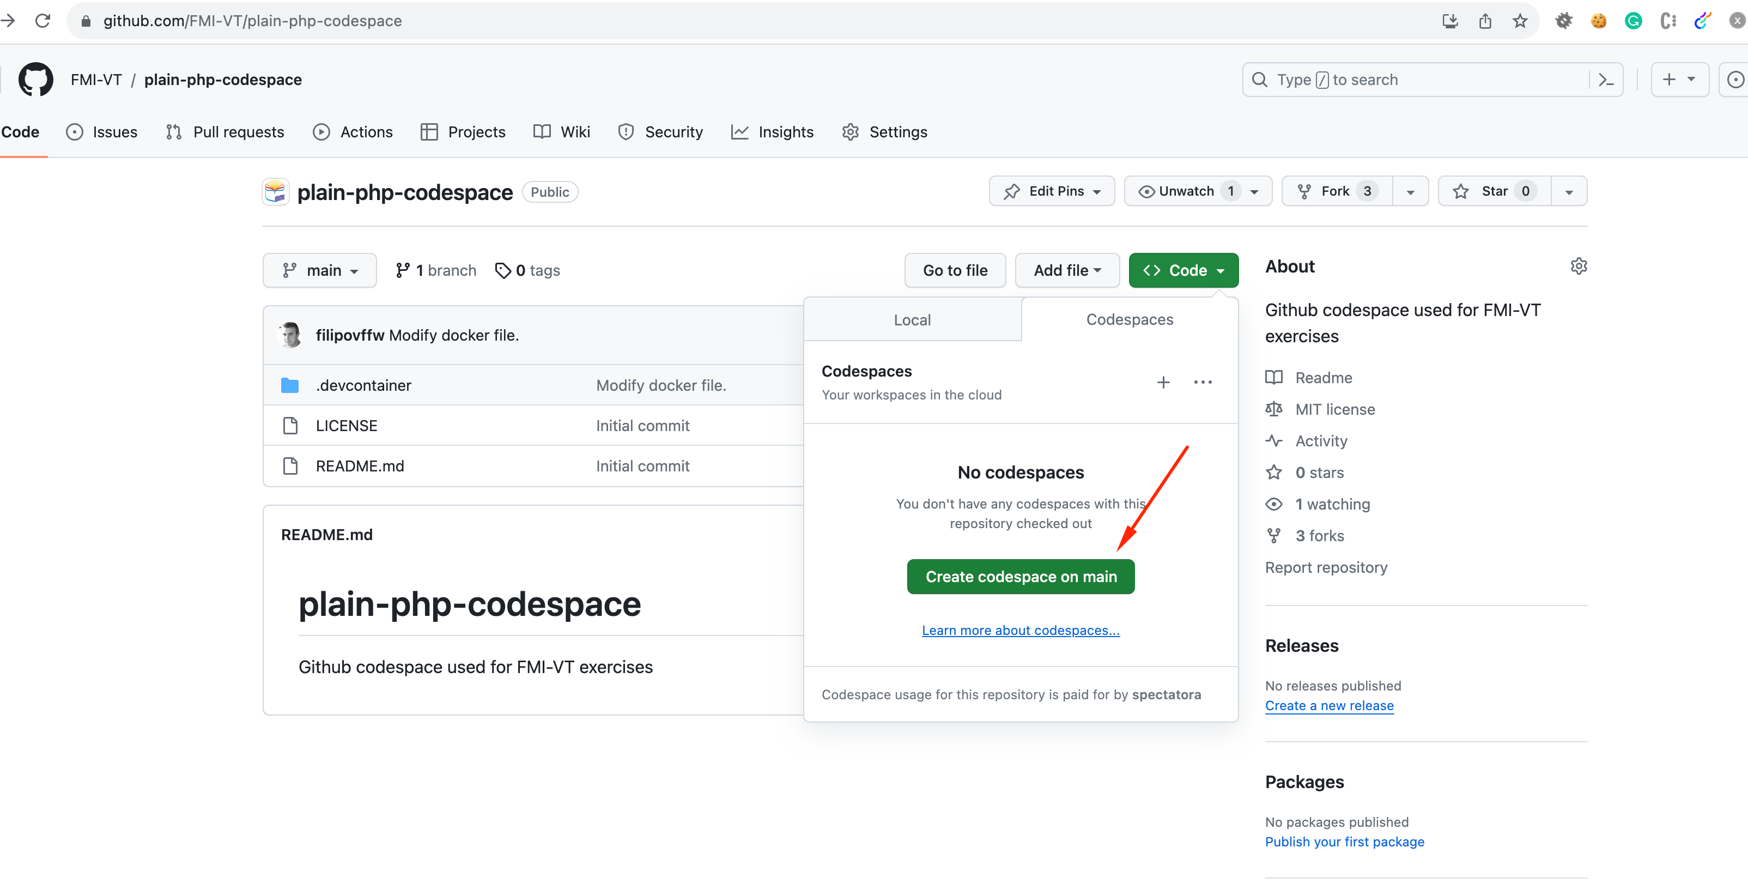
Task: Open the Issues tab
Action: coord(102,132)
